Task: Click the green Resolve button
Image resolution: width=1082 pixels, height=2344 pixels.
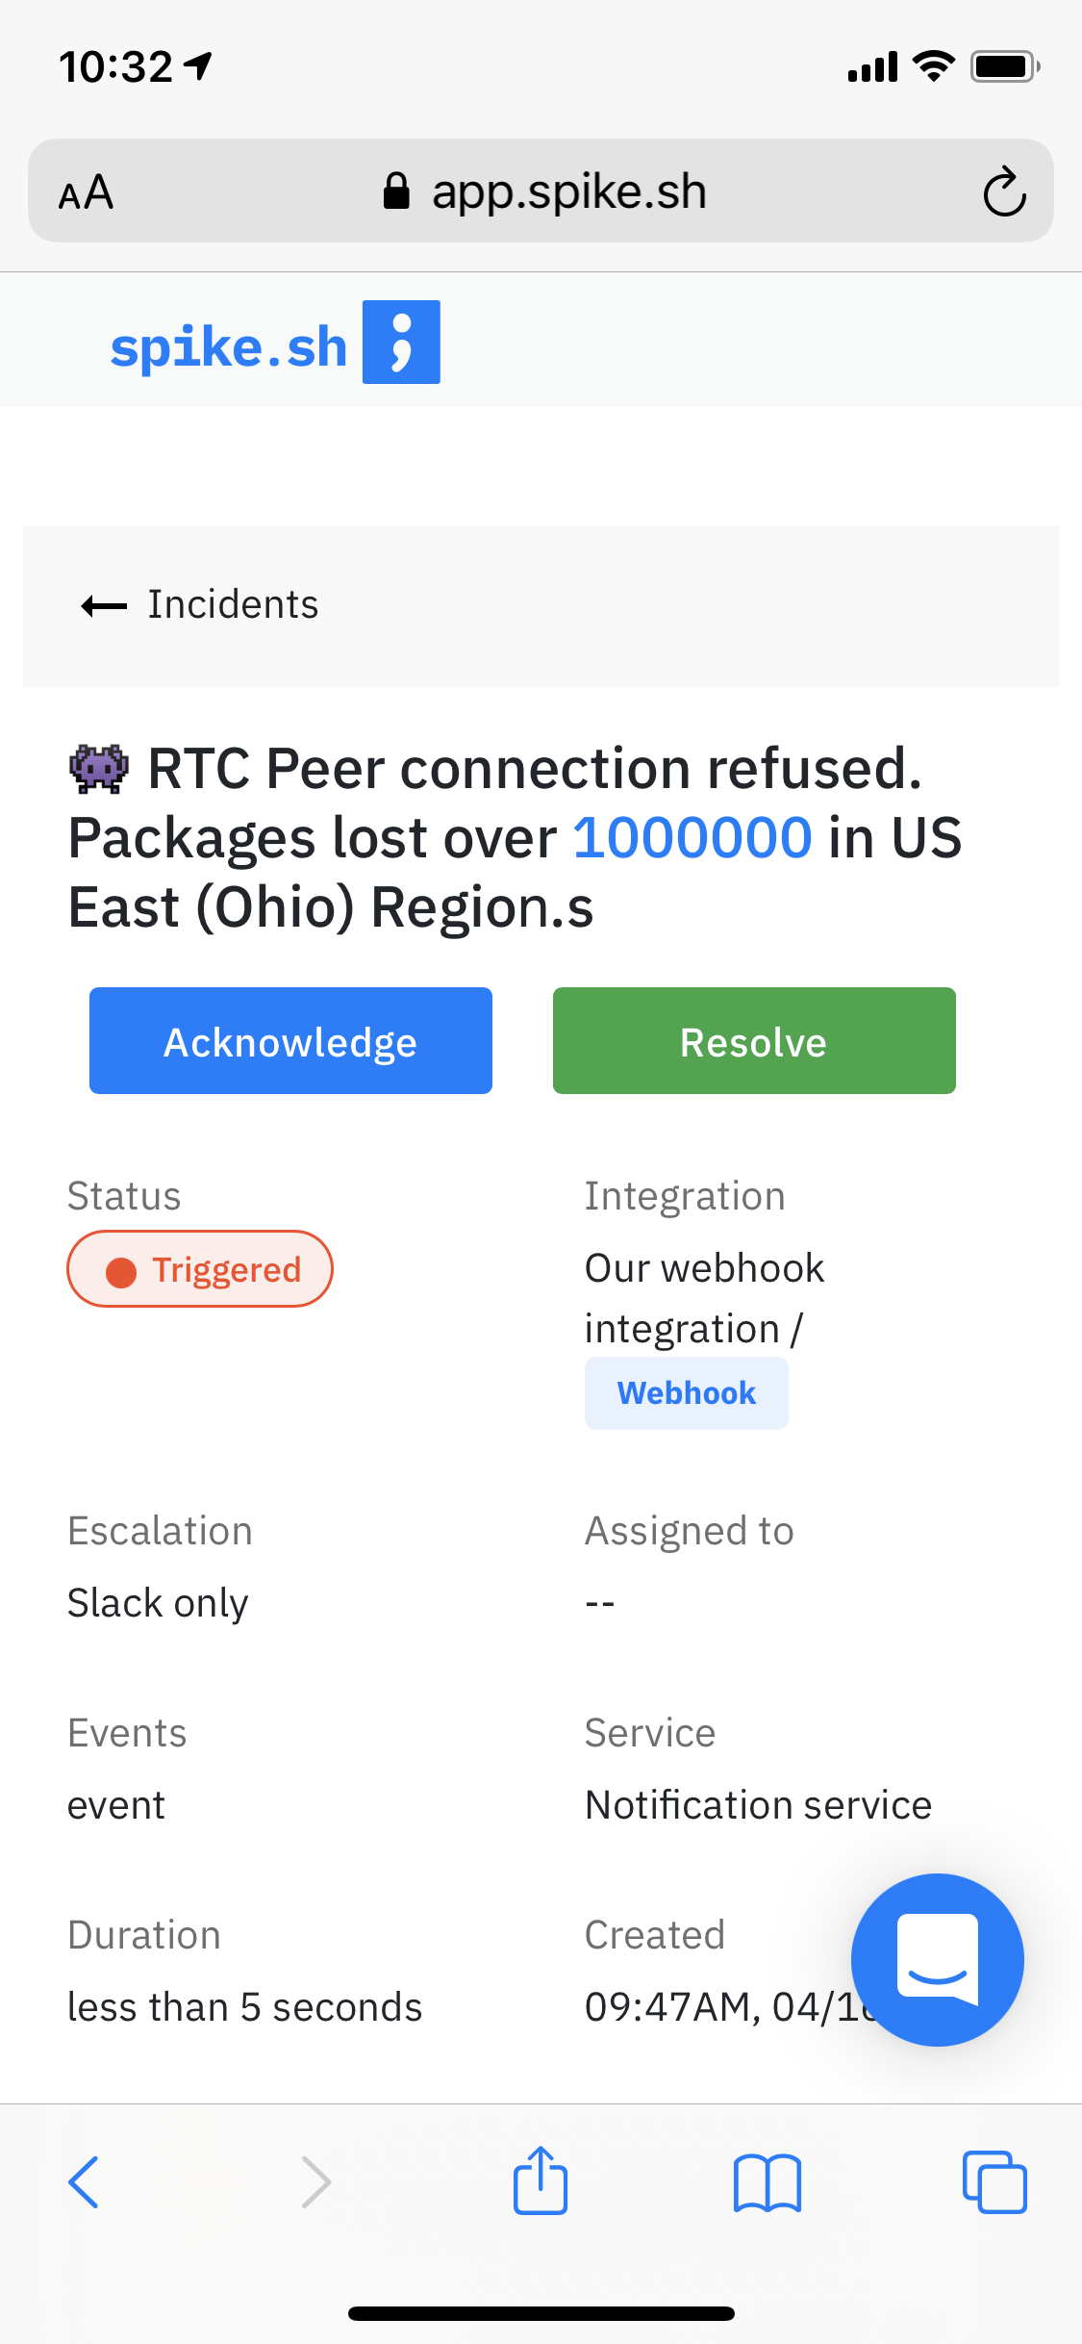Action: (x=754, y=1040)
